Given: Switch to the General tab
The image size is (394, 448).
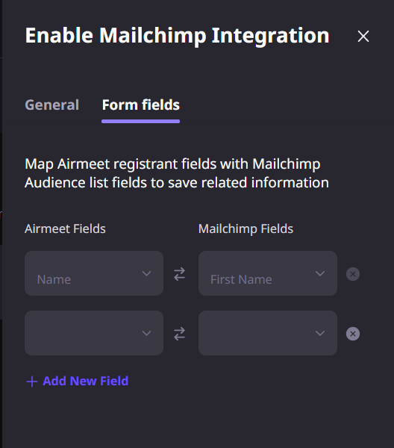Looking at the screenshot, I should 52,105.
